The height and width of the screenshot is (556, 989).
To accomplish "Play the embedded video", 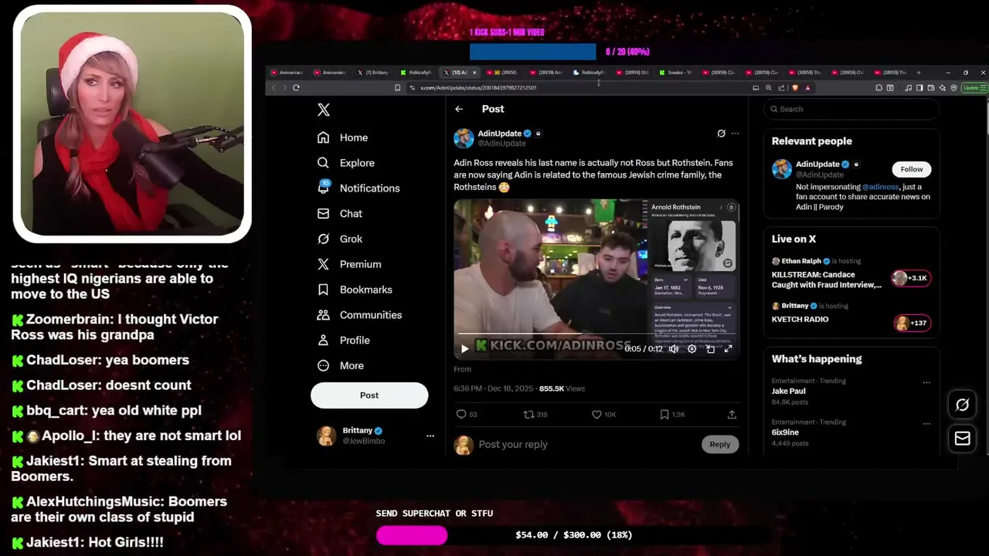I will (464, 349).
